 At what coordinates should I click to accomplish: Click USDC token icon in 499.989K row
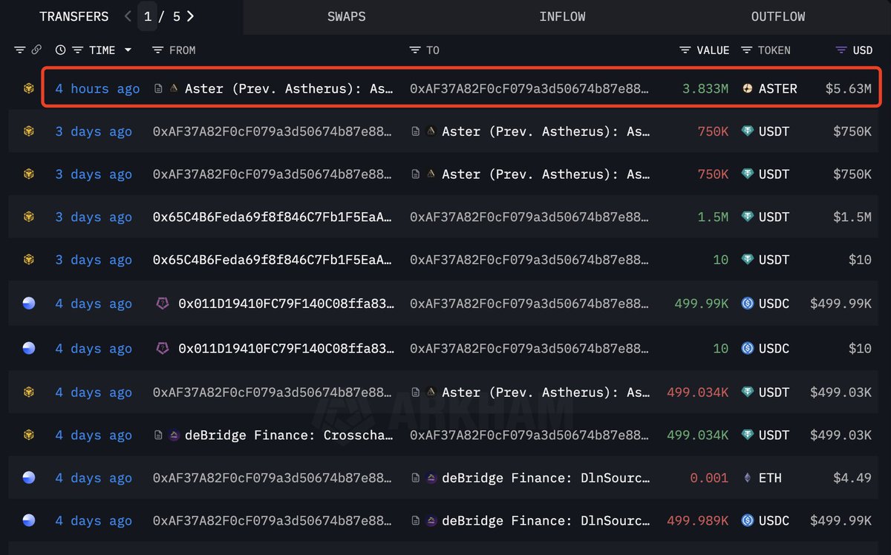point(748,521)
